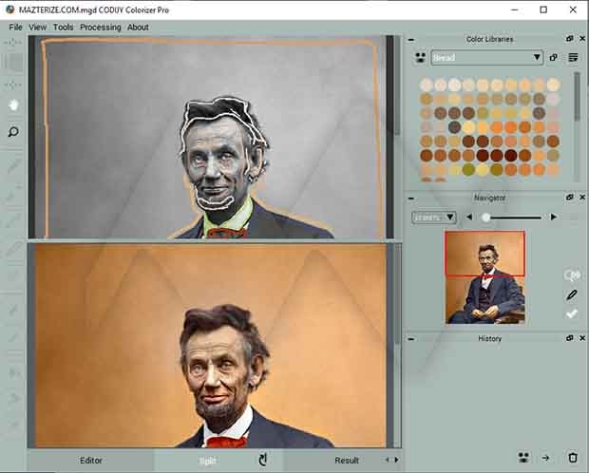Click the right tab scroll arrow
This screenshot has width=589, height=473.
[396, 460]
